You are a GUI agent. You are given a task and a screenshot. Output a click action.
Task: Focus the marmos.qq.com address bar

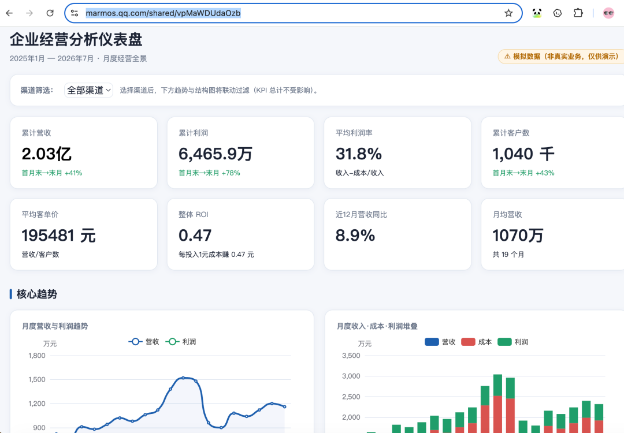pyautogui.click(x=294, y=13)
